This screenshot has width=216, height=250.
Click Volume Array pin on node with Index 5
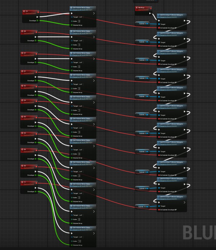coord(72,202)
